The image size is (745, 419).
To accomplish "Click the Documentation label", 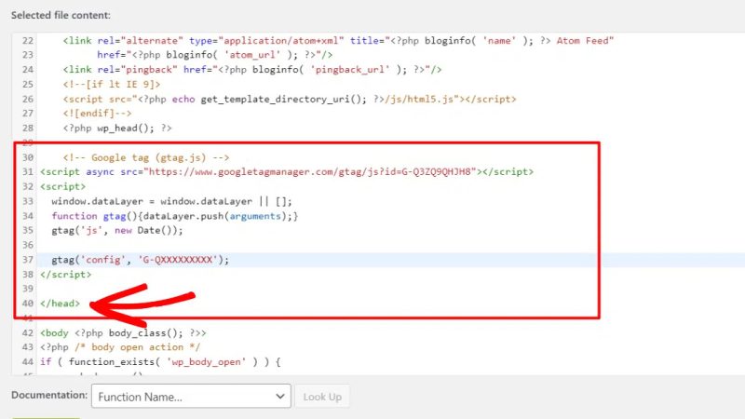I will click(49, 395).
